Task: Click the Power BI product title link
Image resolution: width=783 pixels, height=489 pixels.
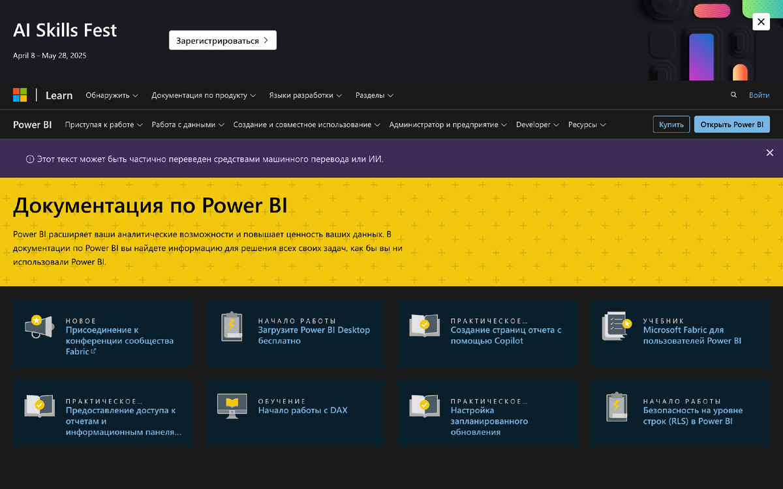Action: pyautogui.click(x=33, y=125)
